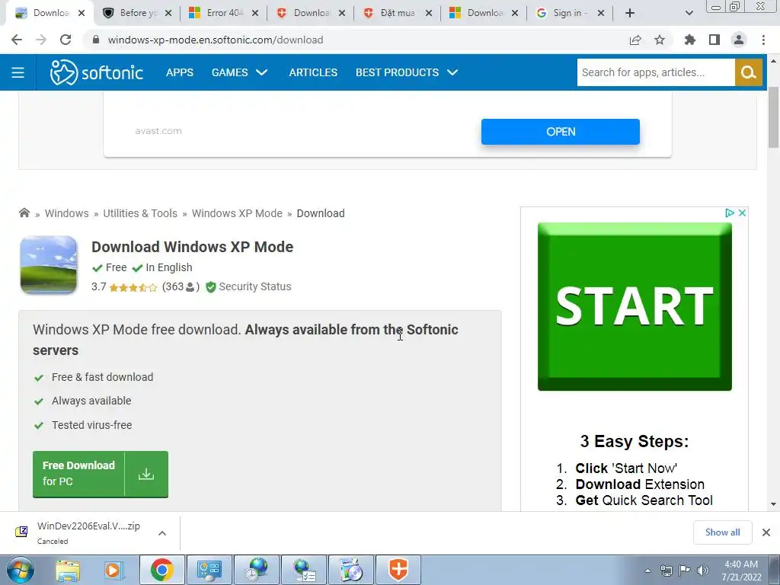Reload the page with the refresh icon
780x585 pixels.
coord(66,40)
